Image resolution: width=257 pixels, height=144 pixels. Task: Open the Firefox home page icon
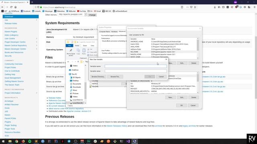(x=16, y=7)
